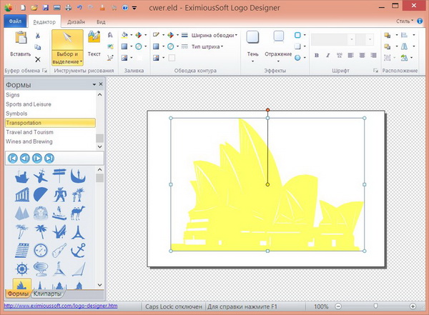Toggle bold font formatting
The image size is (429, 315).
(x=317, y=56)
